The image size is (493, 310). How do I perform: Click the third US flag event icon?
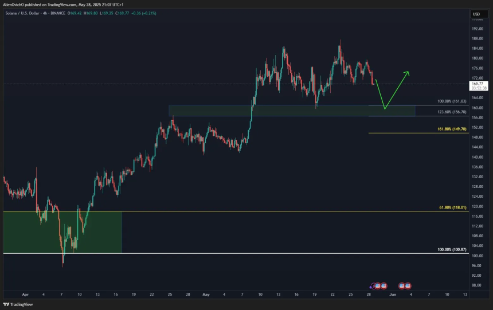point(402,285)
